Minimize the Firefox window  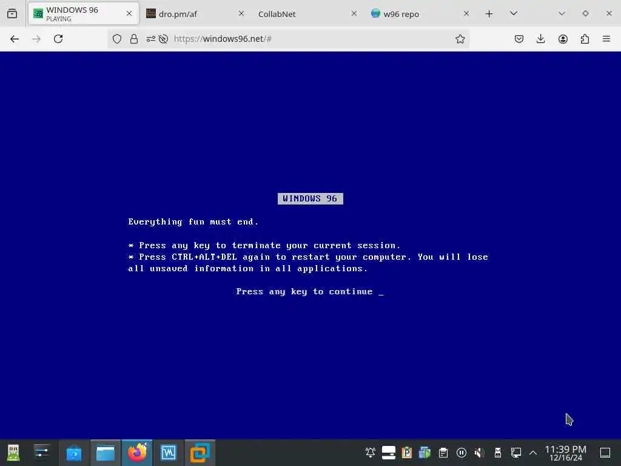pyautogui.click(x=562, y=13)
